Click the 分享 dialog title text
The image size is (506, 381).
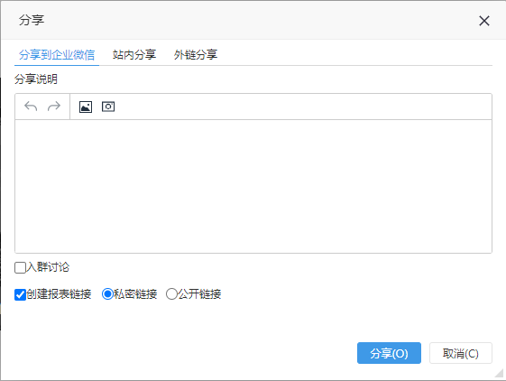[x=32, y=20]
